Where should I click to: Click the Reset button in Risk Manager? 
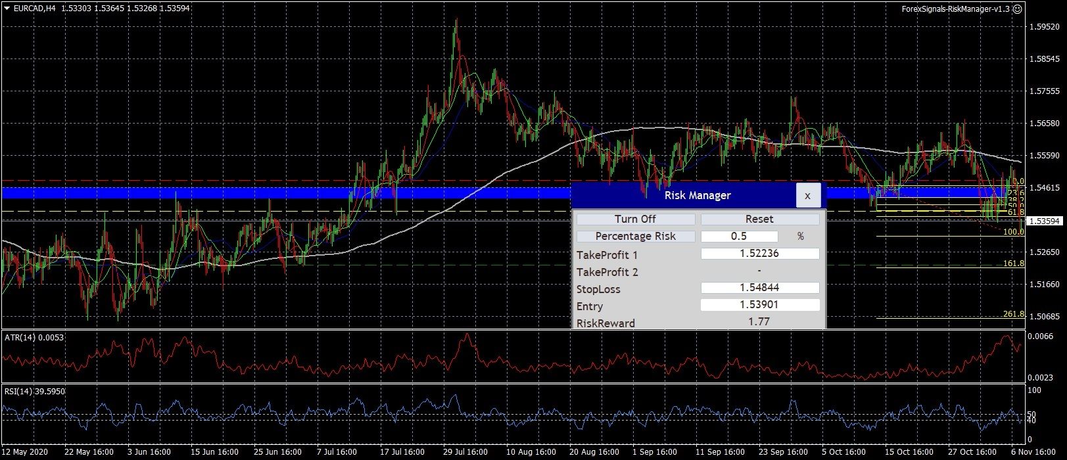tap(759, 219)
